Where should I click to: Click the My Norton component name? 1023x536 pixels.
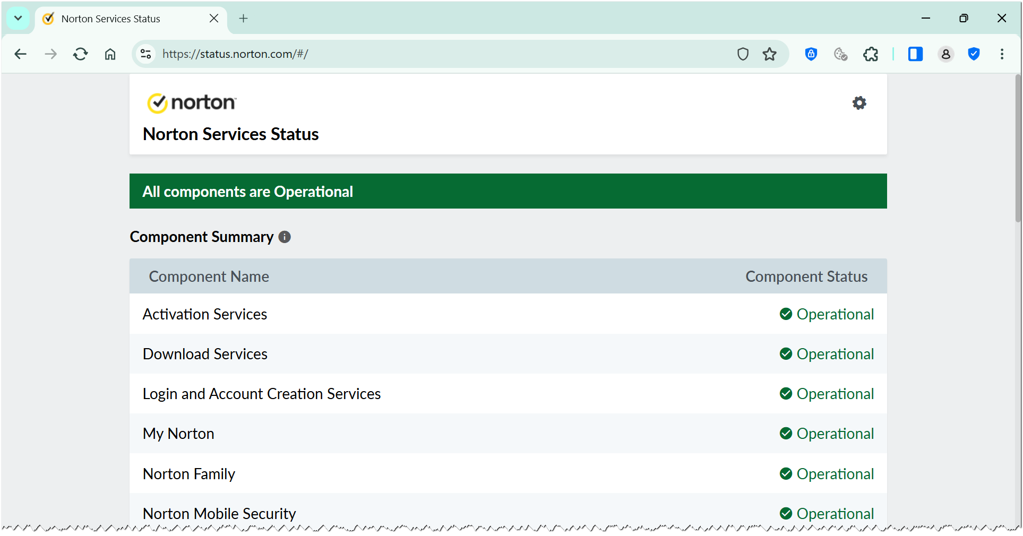(x=178, y=434)
